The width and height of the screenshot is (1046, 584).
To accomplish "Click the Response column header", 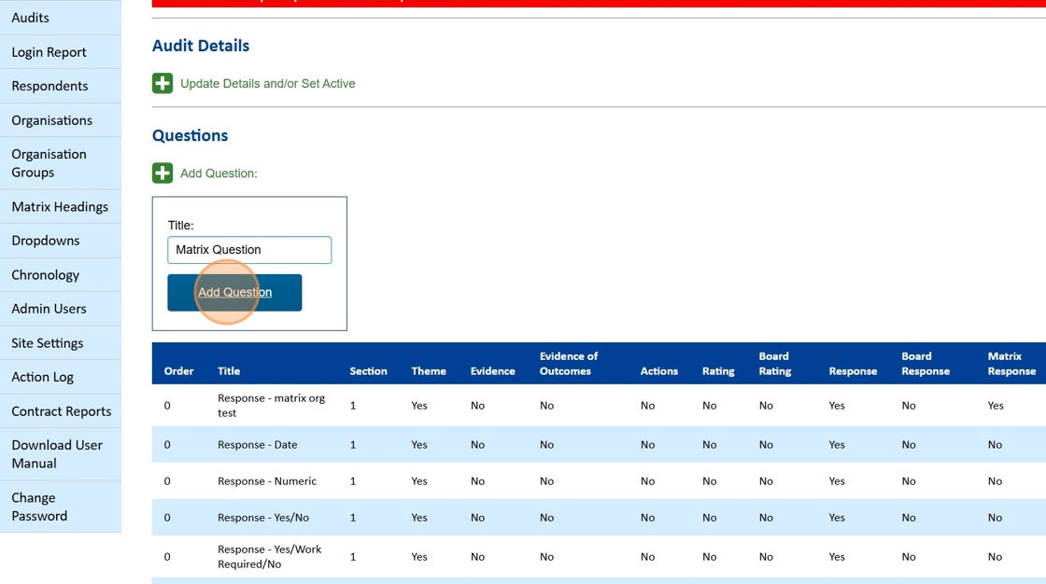I will click(853, 370).
